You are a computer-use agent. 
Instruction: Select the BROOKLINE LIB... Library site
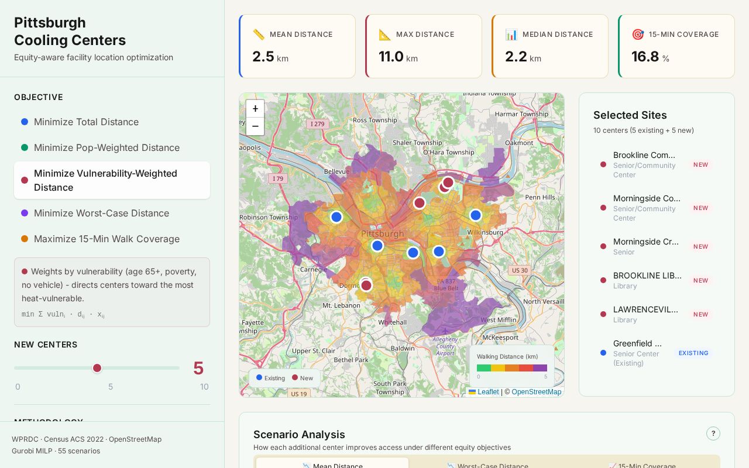point(657,280)
